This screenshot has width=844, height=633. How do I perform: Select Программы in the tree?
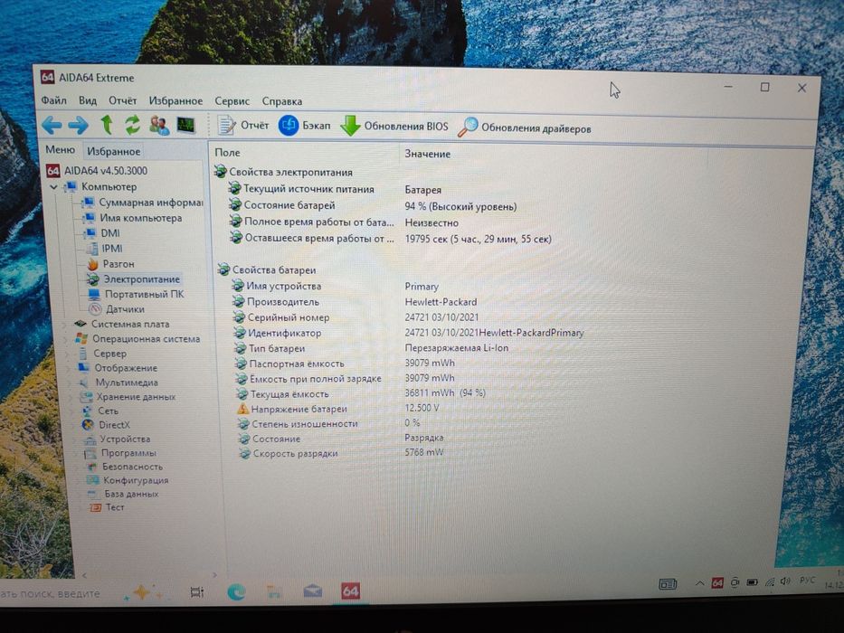click(120, 453)
